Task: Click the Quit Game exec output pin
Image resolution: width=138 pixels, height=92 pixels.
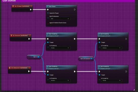Action: coord(75,10)
